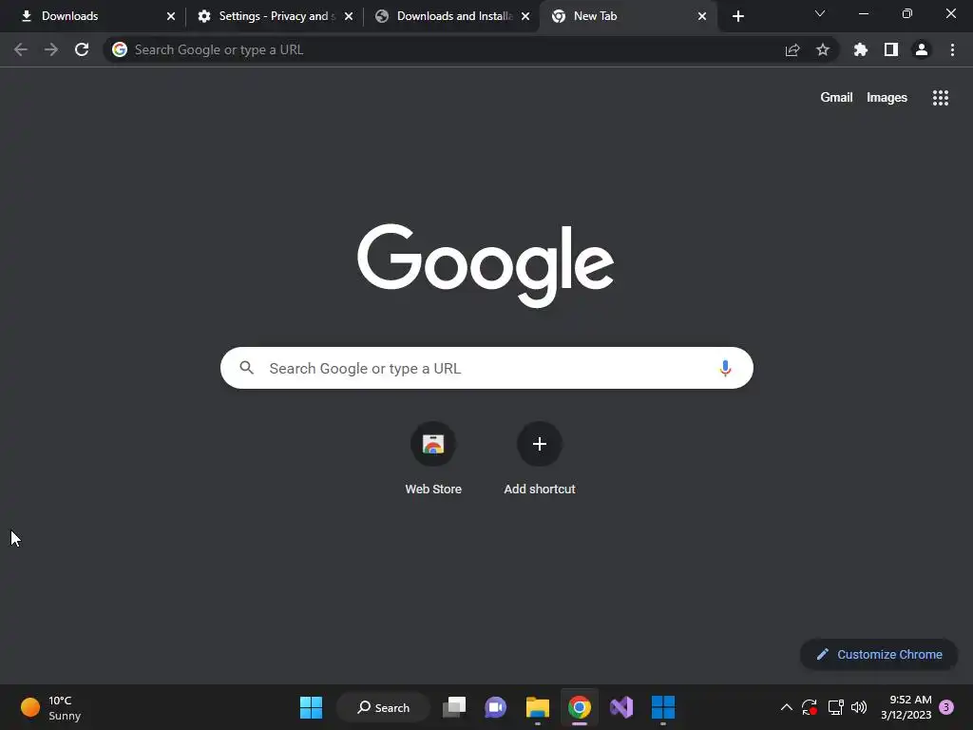Click the sync status tray icon
973x730 pixels.
pos(810,707)
